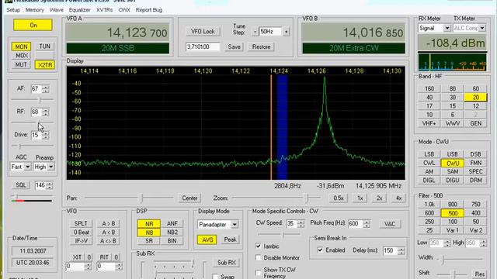Toggle the NB noise blanker button
This screenshot has width=497, height=279.
[x=149, y=232]
